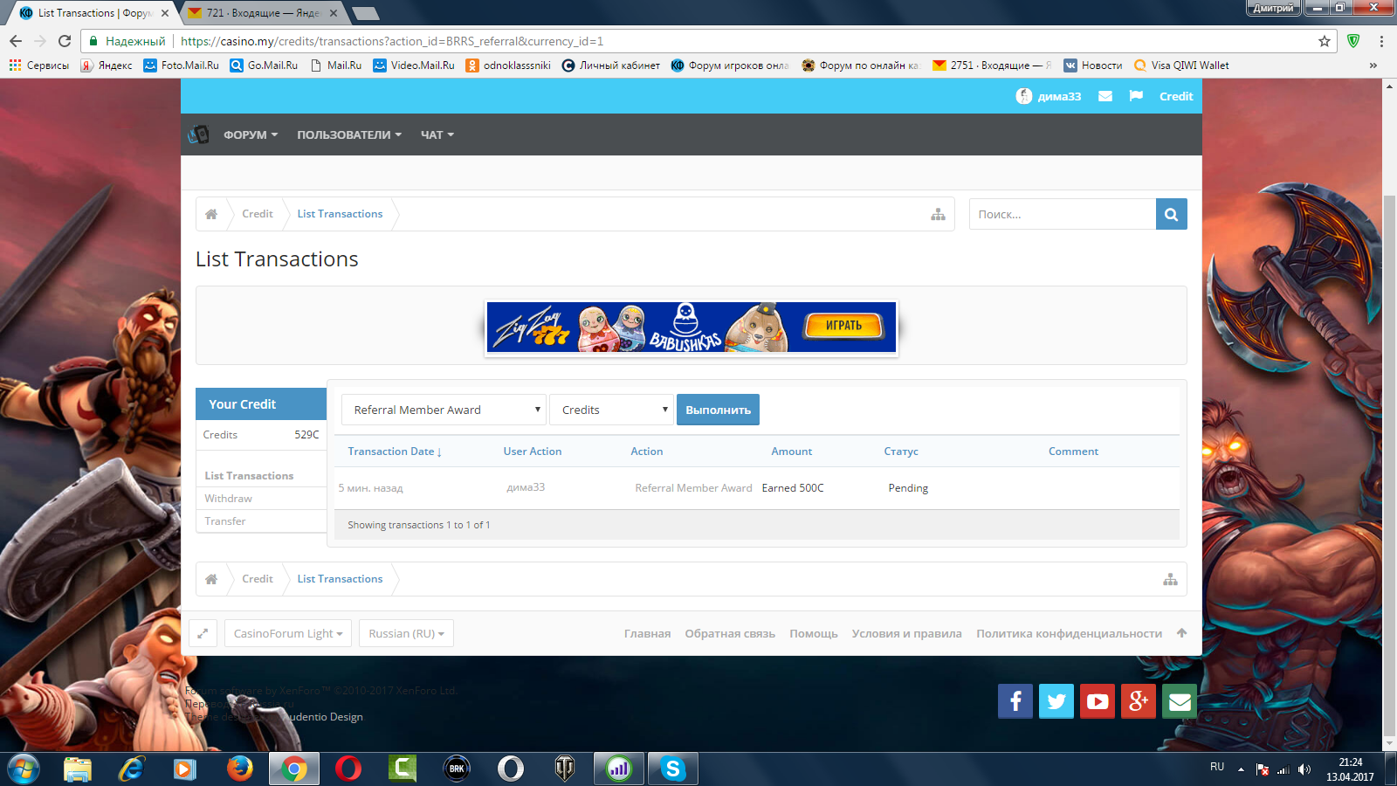Open the Russian (RU) language chooser
The height and width of the screenshot is (786, 1397).
(406, 633)
